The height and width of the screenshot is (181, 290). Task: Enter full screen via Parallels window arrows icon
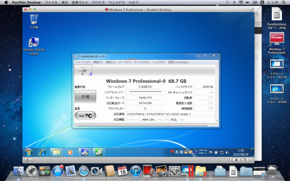(252, 10)
